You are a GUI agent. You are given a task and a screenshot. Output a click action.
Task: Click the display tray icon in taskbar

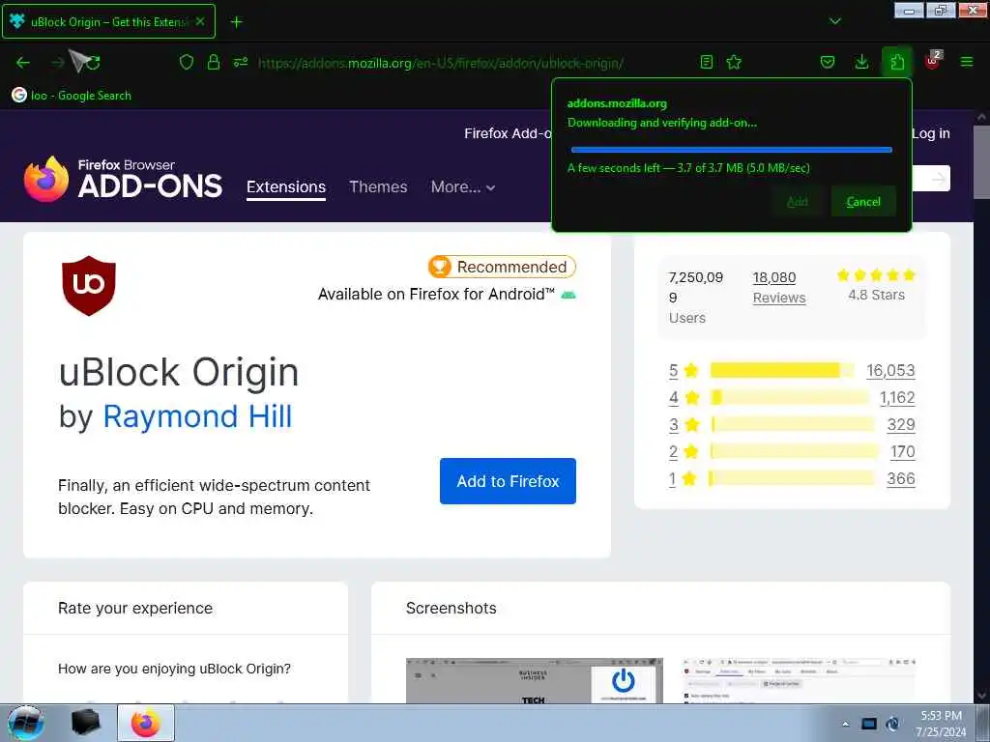[869, 724]
